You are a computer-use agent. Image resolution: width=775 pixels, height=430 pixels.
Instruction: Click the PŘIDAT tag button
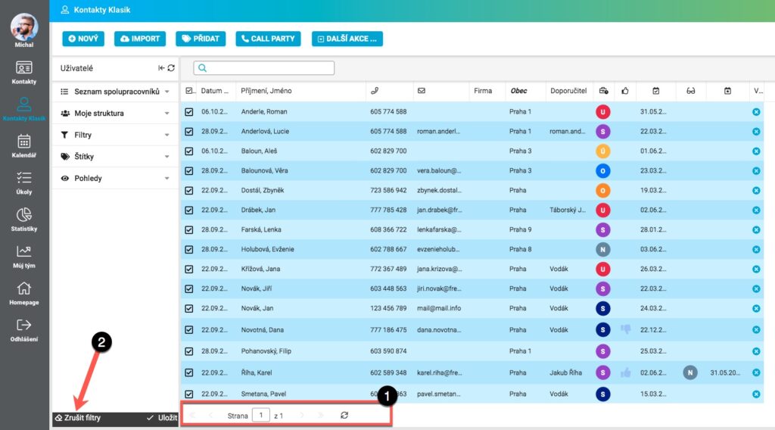[201, 39]
